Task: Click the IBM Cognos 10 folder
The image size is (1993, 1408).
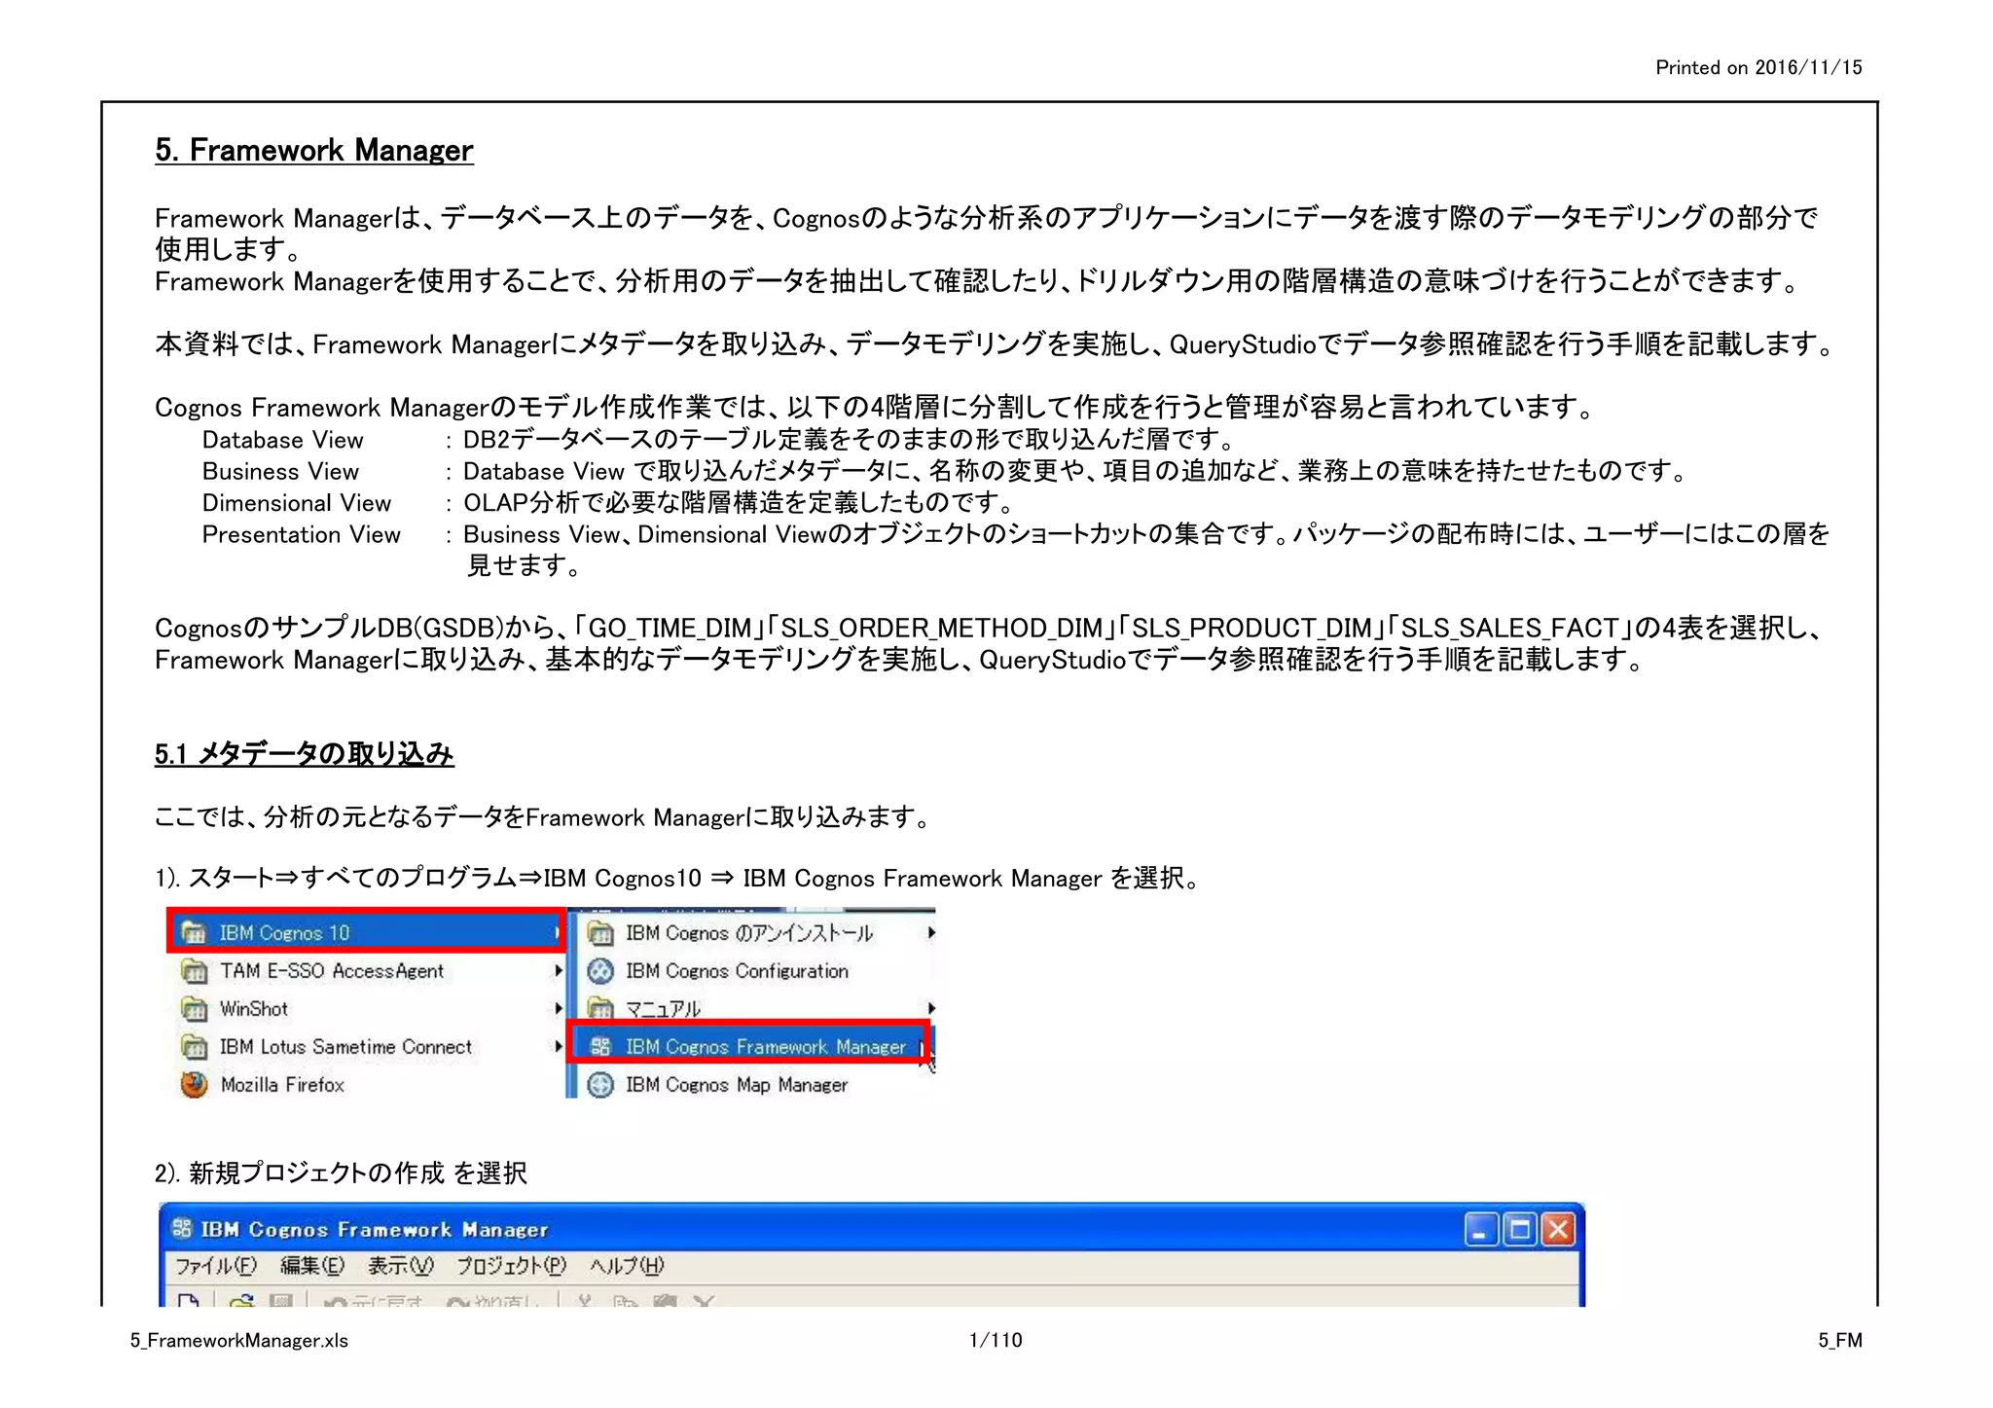Action: coord(283,932)
